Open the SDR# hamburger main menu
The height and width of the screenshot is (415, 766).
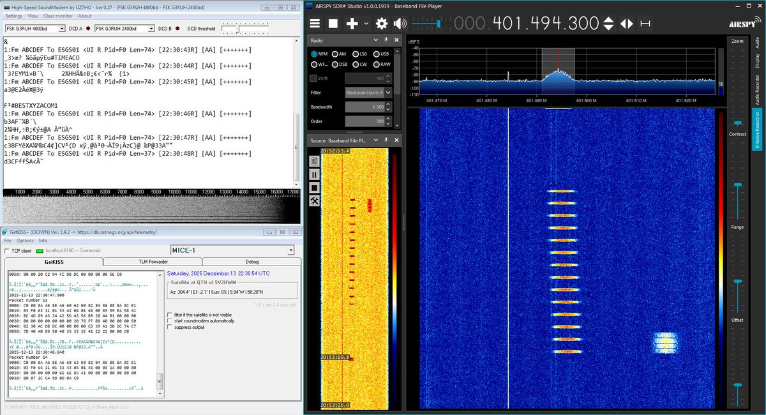(x=315, y=24)
